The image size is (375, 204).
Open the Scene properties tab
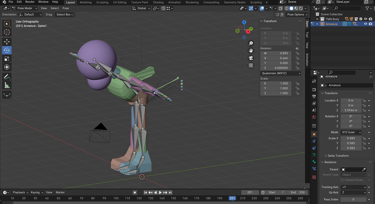click(314, 110)
